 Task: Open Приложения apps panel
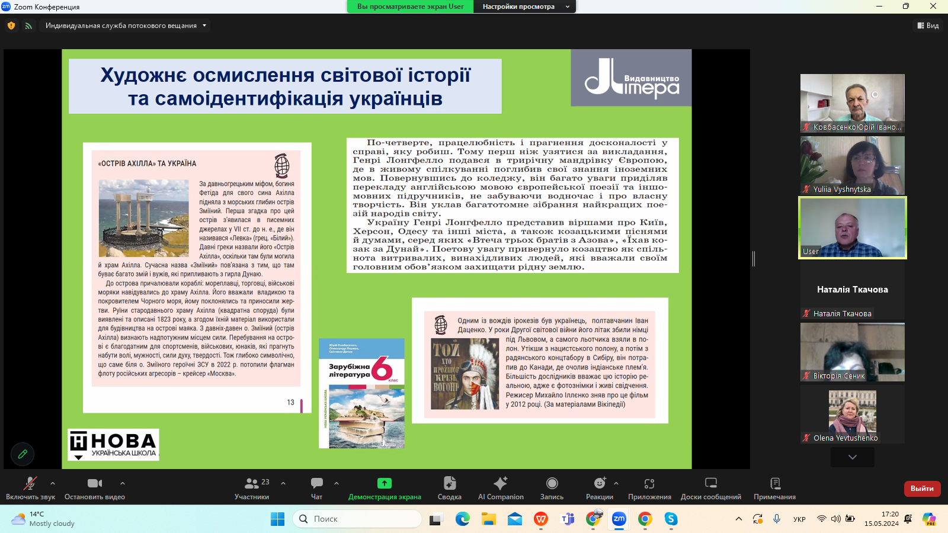click(x=649, y=489)
